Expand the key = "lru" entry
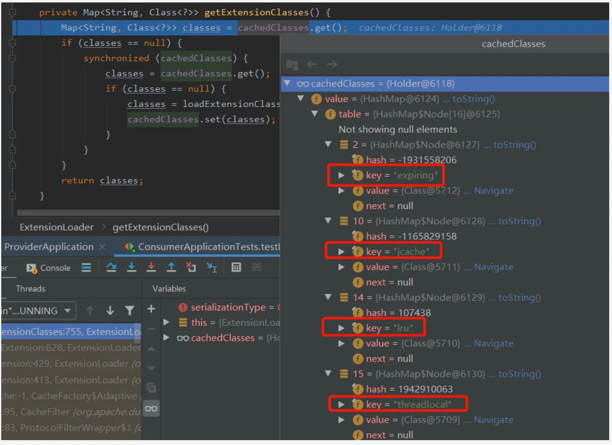 tap(341, 328)
